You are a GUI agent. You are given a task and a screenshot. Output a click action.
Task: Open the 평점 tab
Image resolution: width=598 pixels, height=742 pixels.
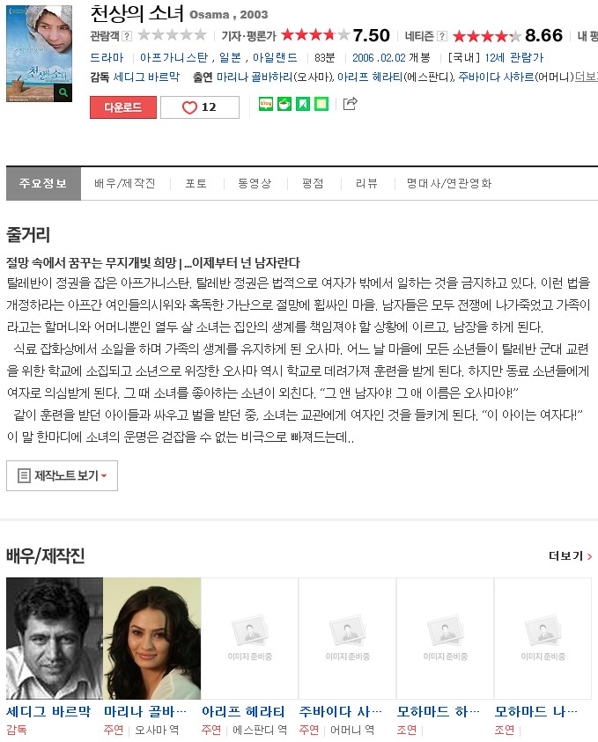(313, 183)
